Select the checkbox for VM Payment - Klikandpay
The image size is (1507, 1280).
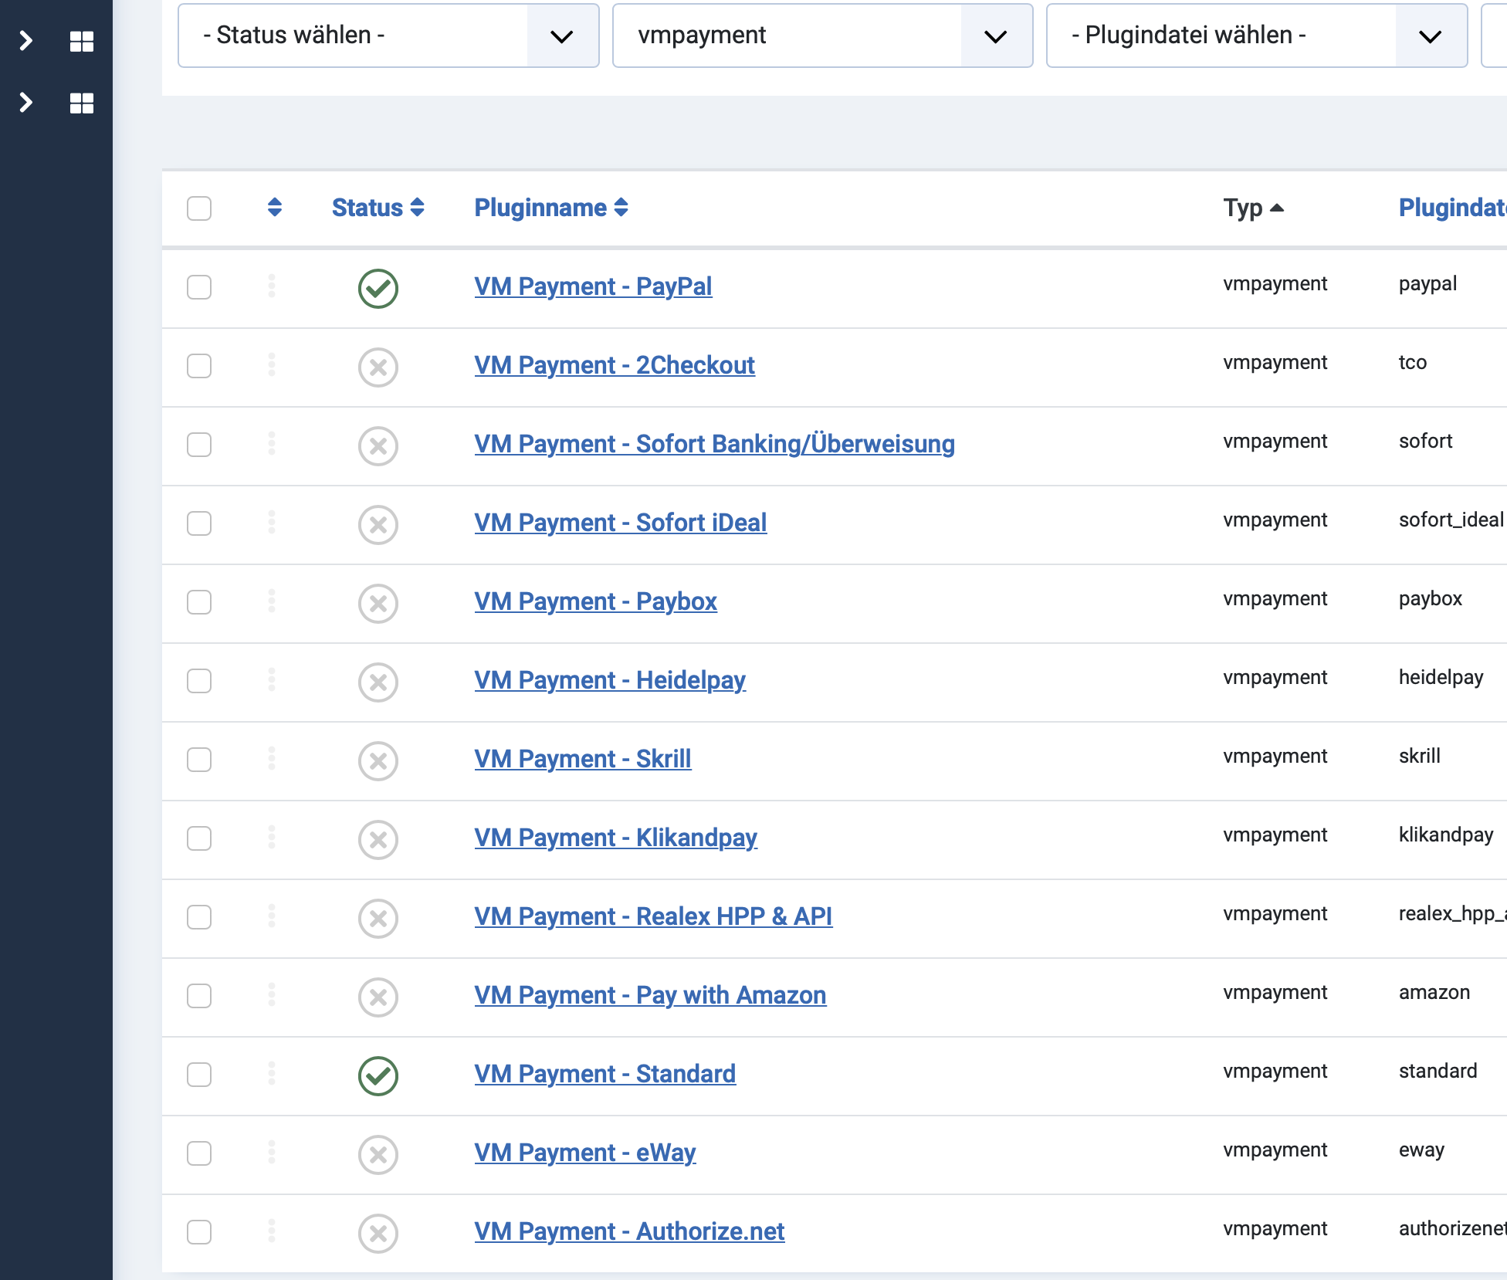(199, 838)
